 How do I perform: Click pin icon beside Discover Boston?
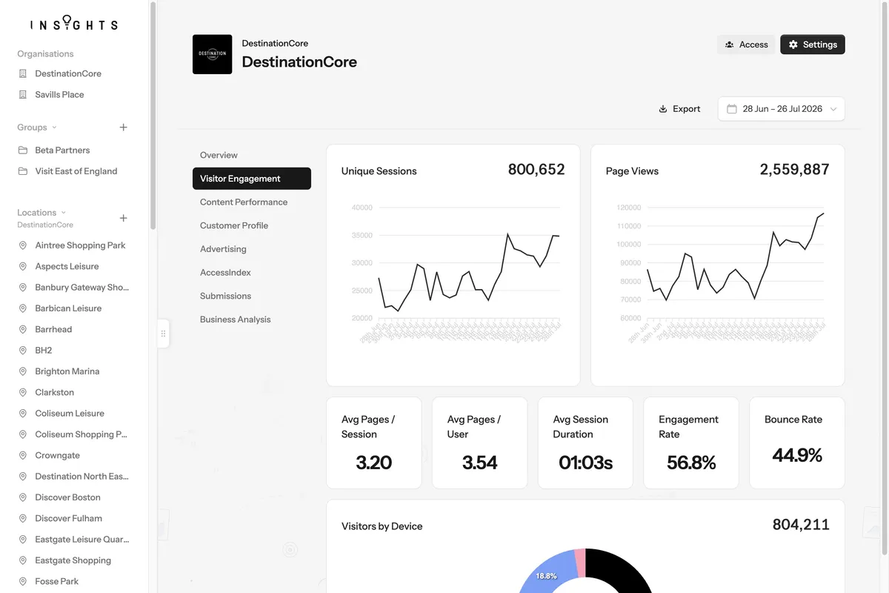[23, 497]
